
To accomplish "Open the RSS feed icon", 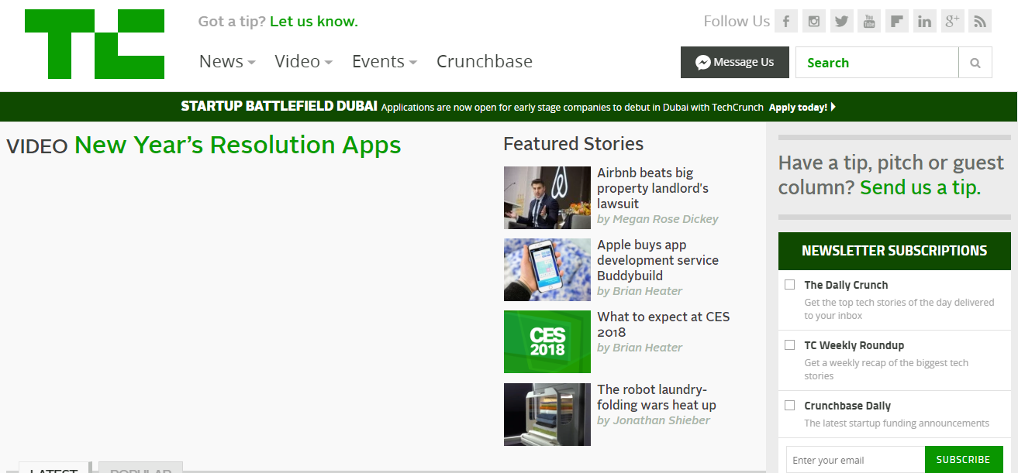I will [980, 21].
